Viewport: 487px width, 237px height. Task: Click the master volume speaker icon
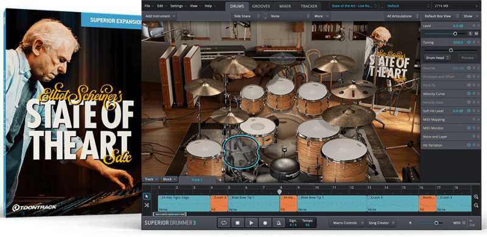pyautogui.click(x=410, y=223)
